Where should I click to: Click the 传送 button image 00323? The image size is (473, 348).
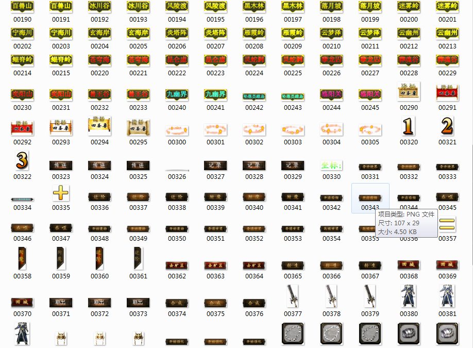(61, 165)
